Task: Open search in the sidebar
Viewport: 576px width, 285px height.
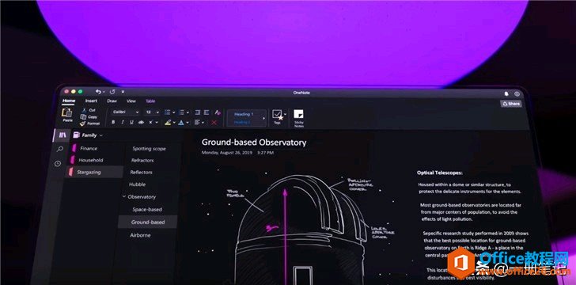Action: (x=60, y=149)
